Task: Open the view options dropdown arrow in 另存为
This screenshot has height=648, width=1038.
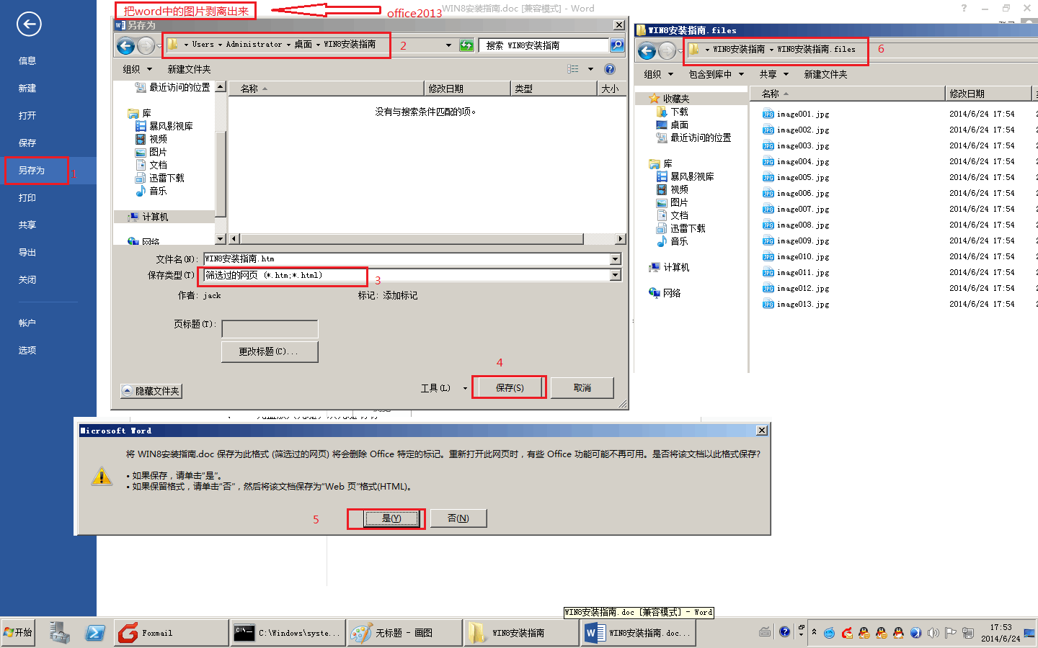Action: coord(590,69)
